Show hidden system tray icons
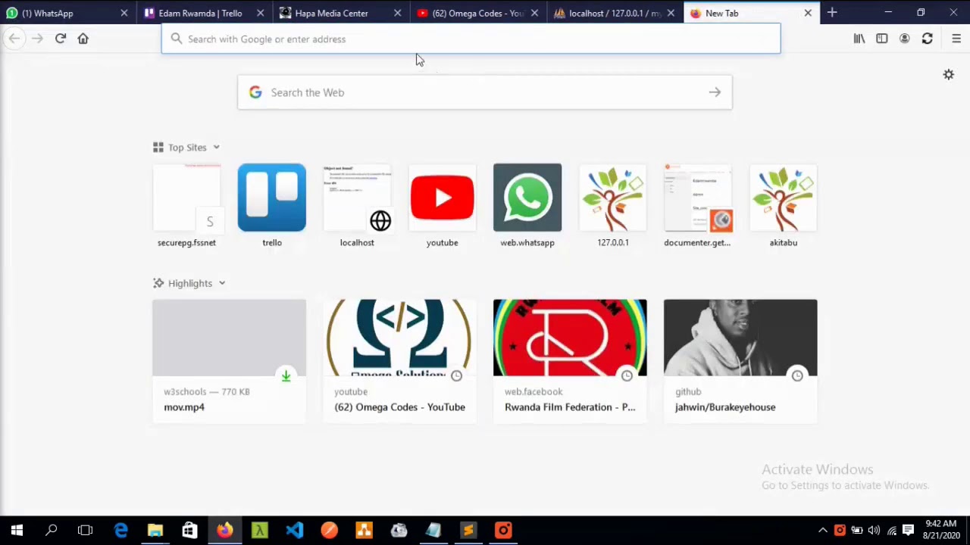The height and width of the screenshot is (545, 970). (x=822, y=531)
